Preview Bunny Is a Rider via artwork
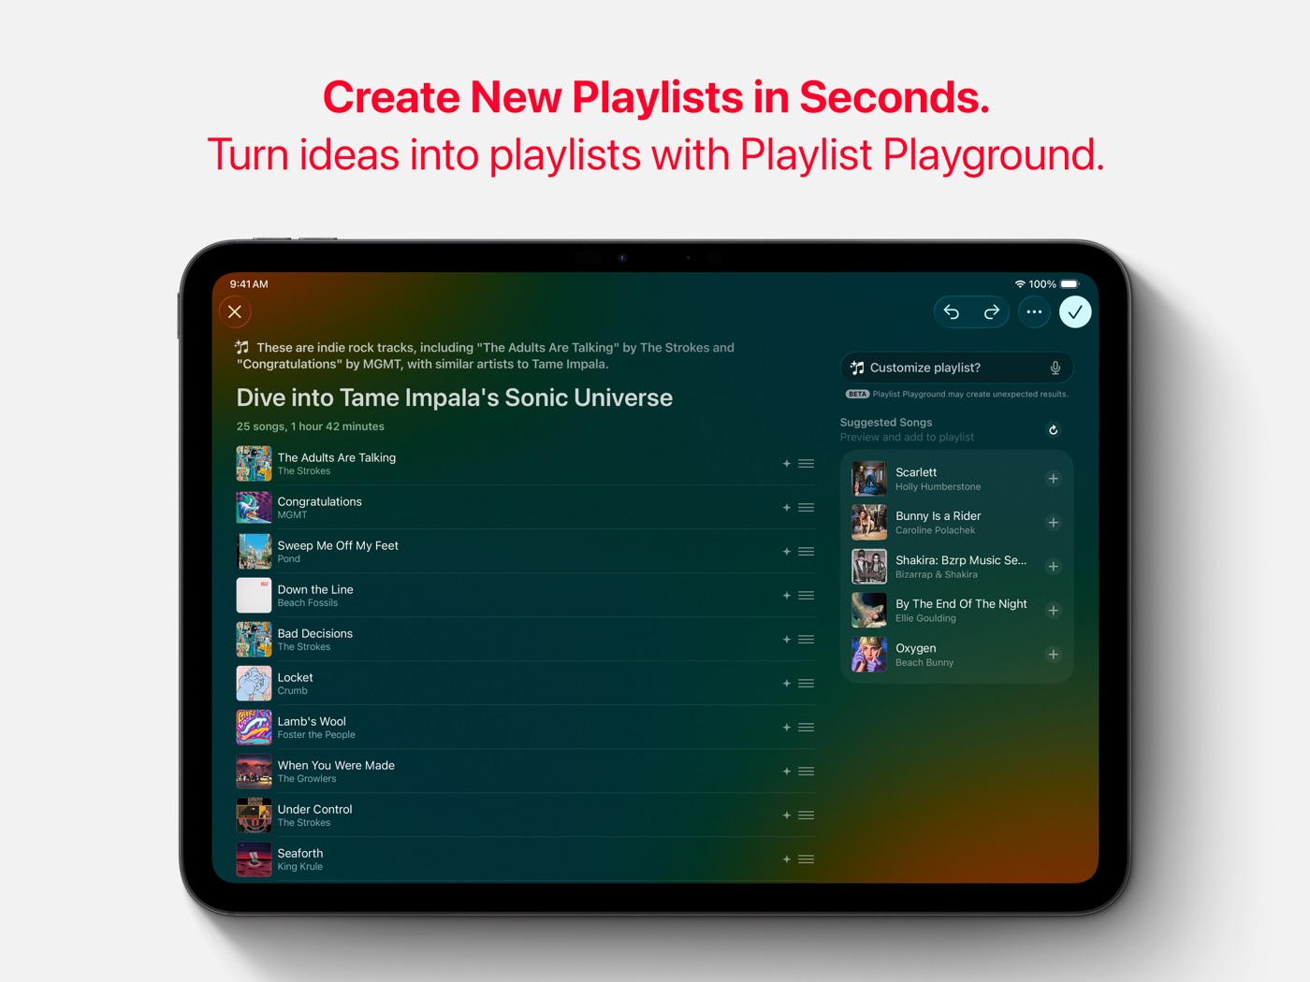1310x982 pixels. (x=869, y=523)
